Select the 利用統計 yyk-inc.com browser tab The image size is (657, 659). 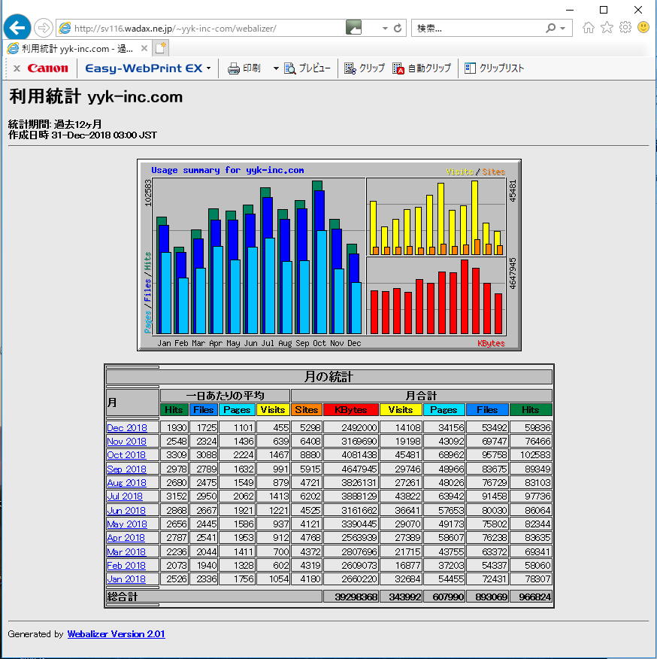[77, 48]
